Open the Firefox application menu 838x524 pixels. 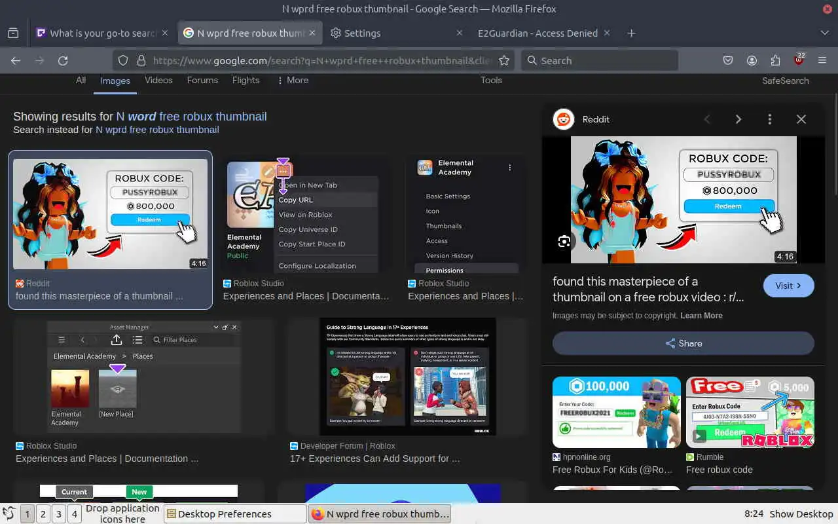point(822,60)
